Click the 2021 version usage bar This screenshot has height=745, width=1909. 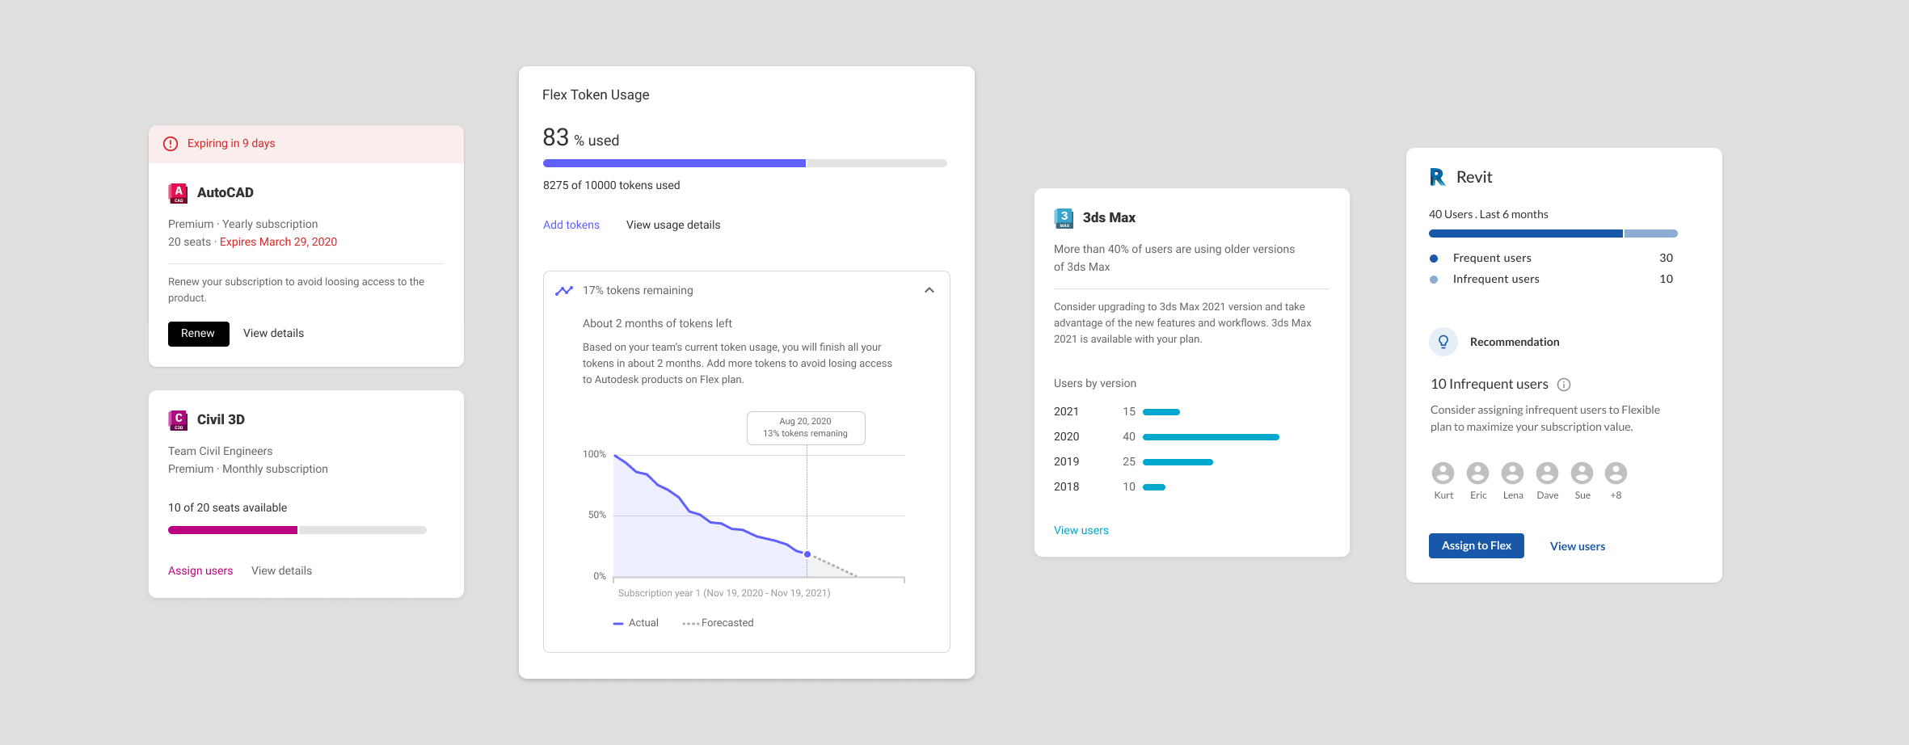point(1161,412)
